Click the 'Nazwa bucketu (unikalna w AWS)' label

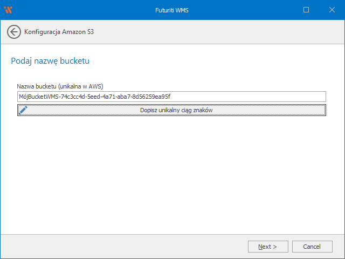(x=60, y=86)
